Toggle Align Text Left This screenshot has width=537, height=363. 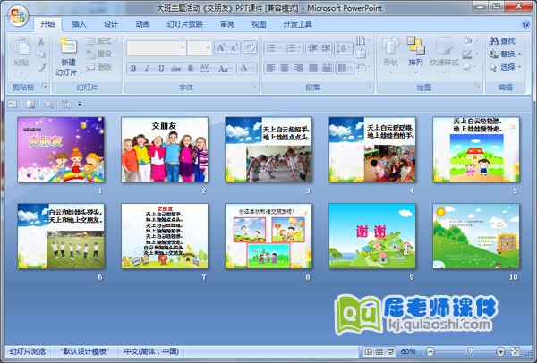270,68
